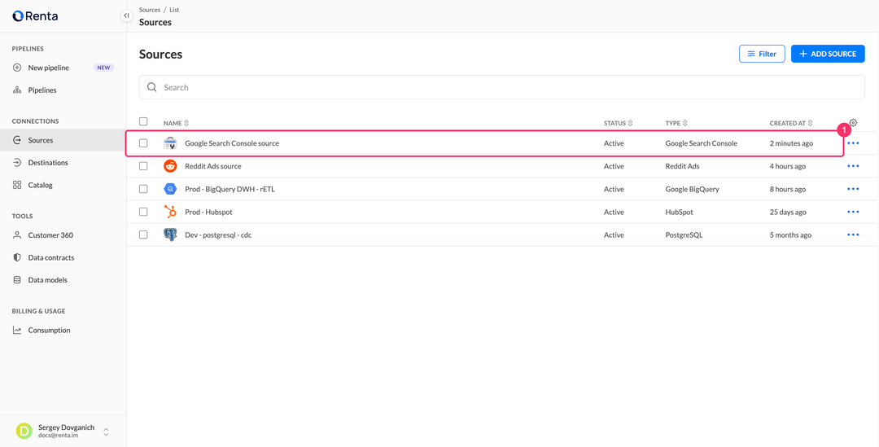Open table column settings gear

point(853,122)
